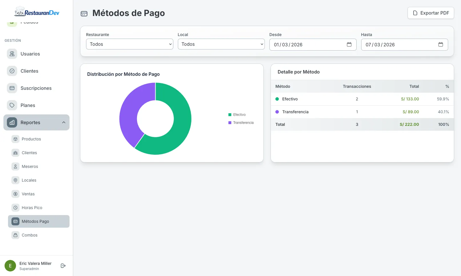Export the report with Exportar PDF
The image size is (461, 276).
(x=430, y=13)
